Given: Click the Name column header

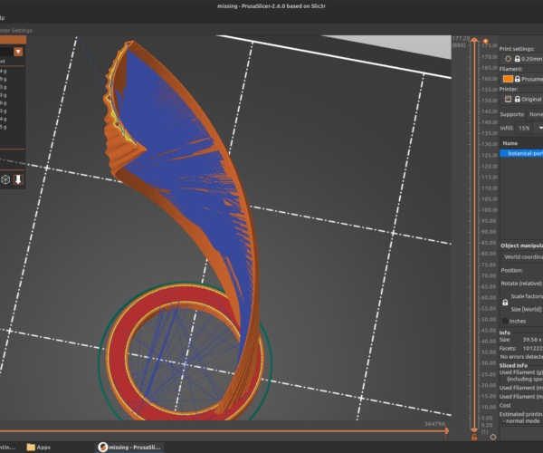Looking at the screenshot, I should pos(510,143).
